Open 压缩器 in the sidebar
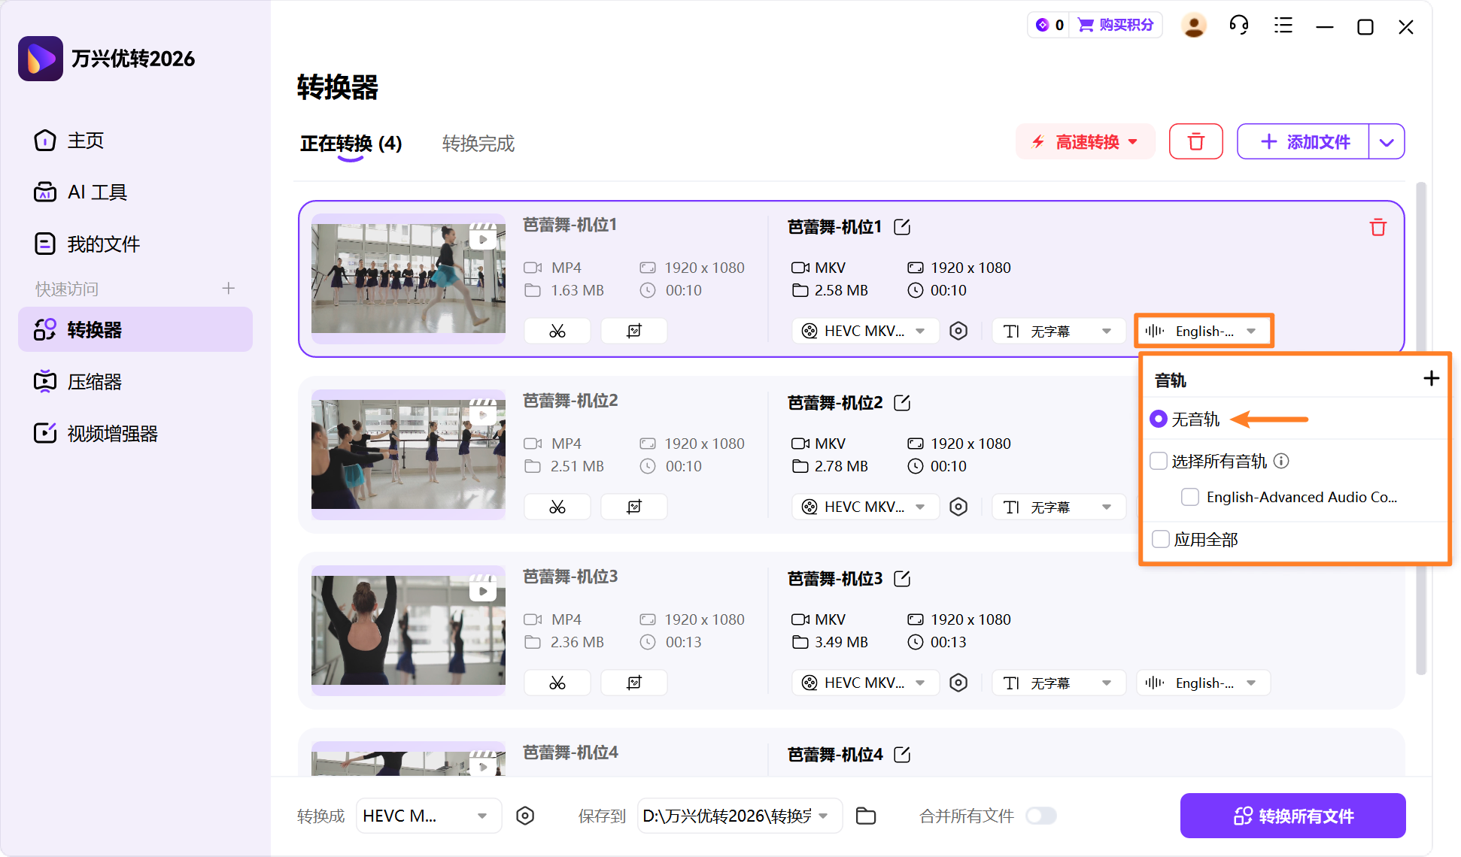The image size is (1461, 857). [x=94, y=382]
